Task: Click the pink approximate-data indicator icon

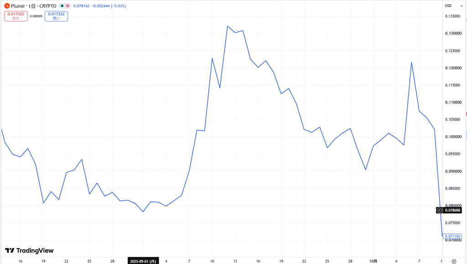Action: click(67, 5)
